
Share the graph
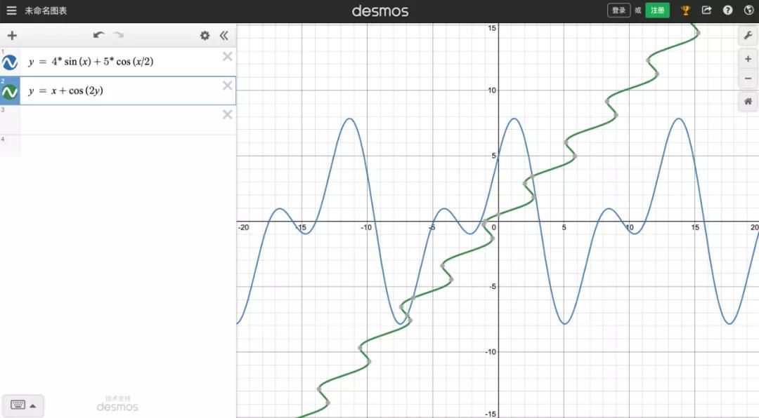707,10
